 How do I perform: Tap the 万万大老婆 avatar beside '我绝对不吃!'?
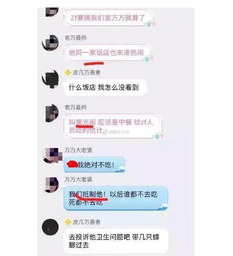52,155
